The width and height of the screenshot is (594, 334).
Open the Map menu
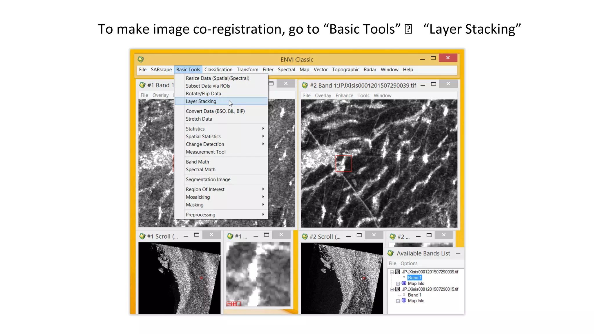tap(304, 70)
